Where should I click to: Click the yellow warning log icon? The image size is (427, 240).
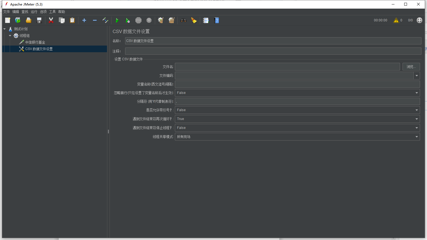coord(396,20)
